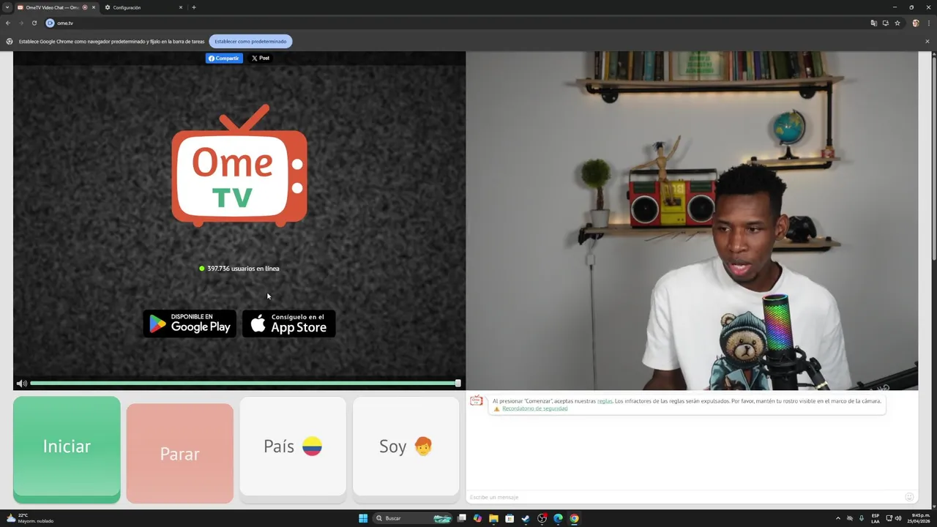Open File Explorer from the taskbar
Image resolution: width=937 pixels, height=527 pixels.
coord(493,518)
